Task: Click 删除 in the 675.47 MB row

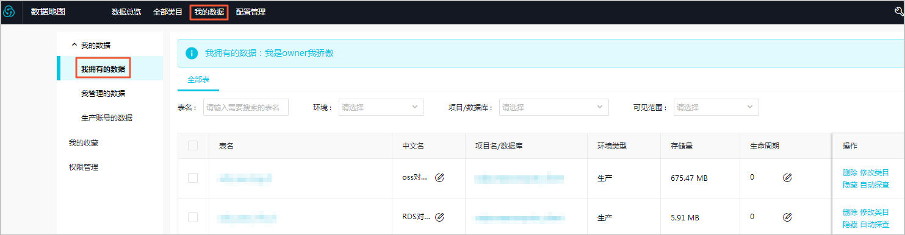Action: [x=850, y=172]
